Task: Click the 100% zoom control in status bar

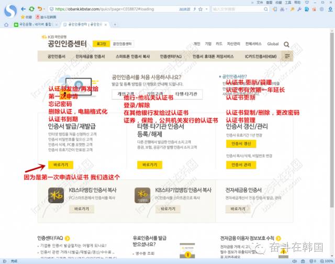Action: pyautogui.click(x=327, y=261)
